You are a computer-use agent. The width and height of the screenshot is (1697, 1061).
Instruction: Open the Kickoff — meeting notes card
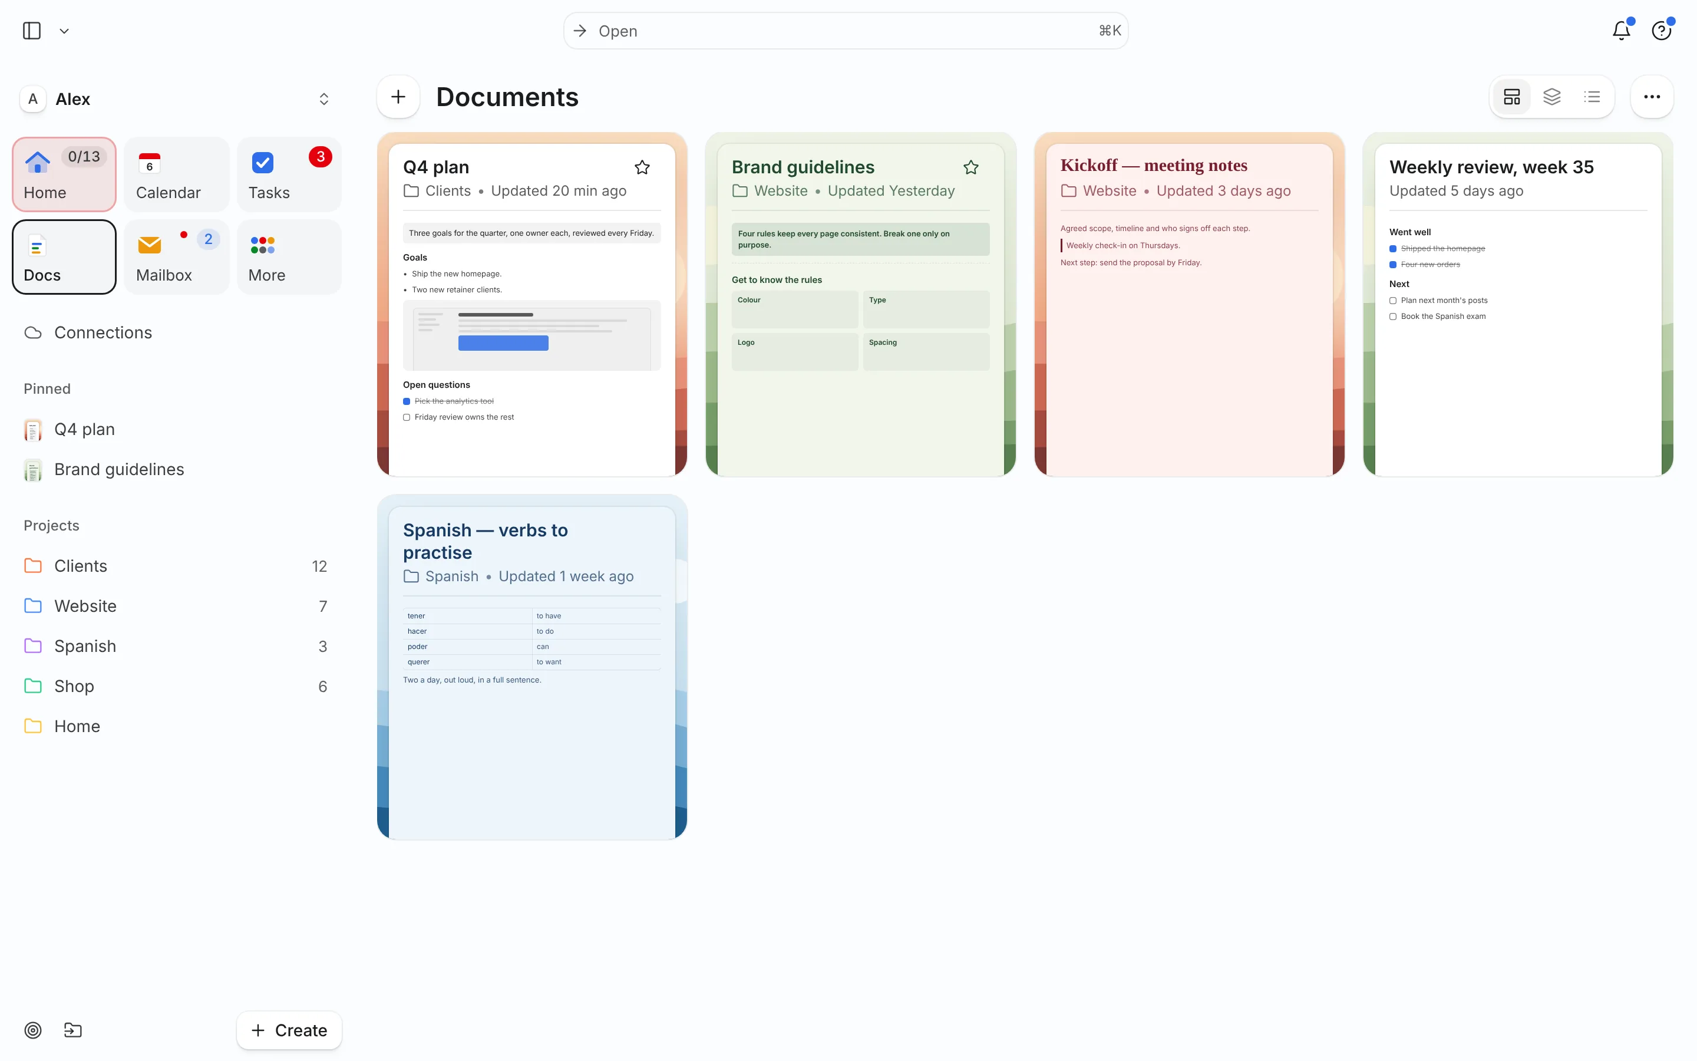[1189, 305]
